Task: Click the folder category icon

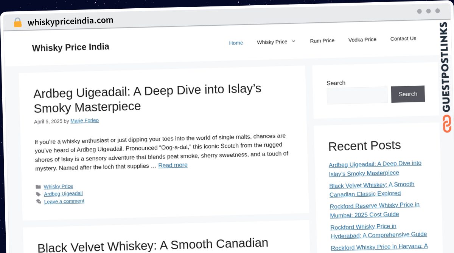Action: 38,187
